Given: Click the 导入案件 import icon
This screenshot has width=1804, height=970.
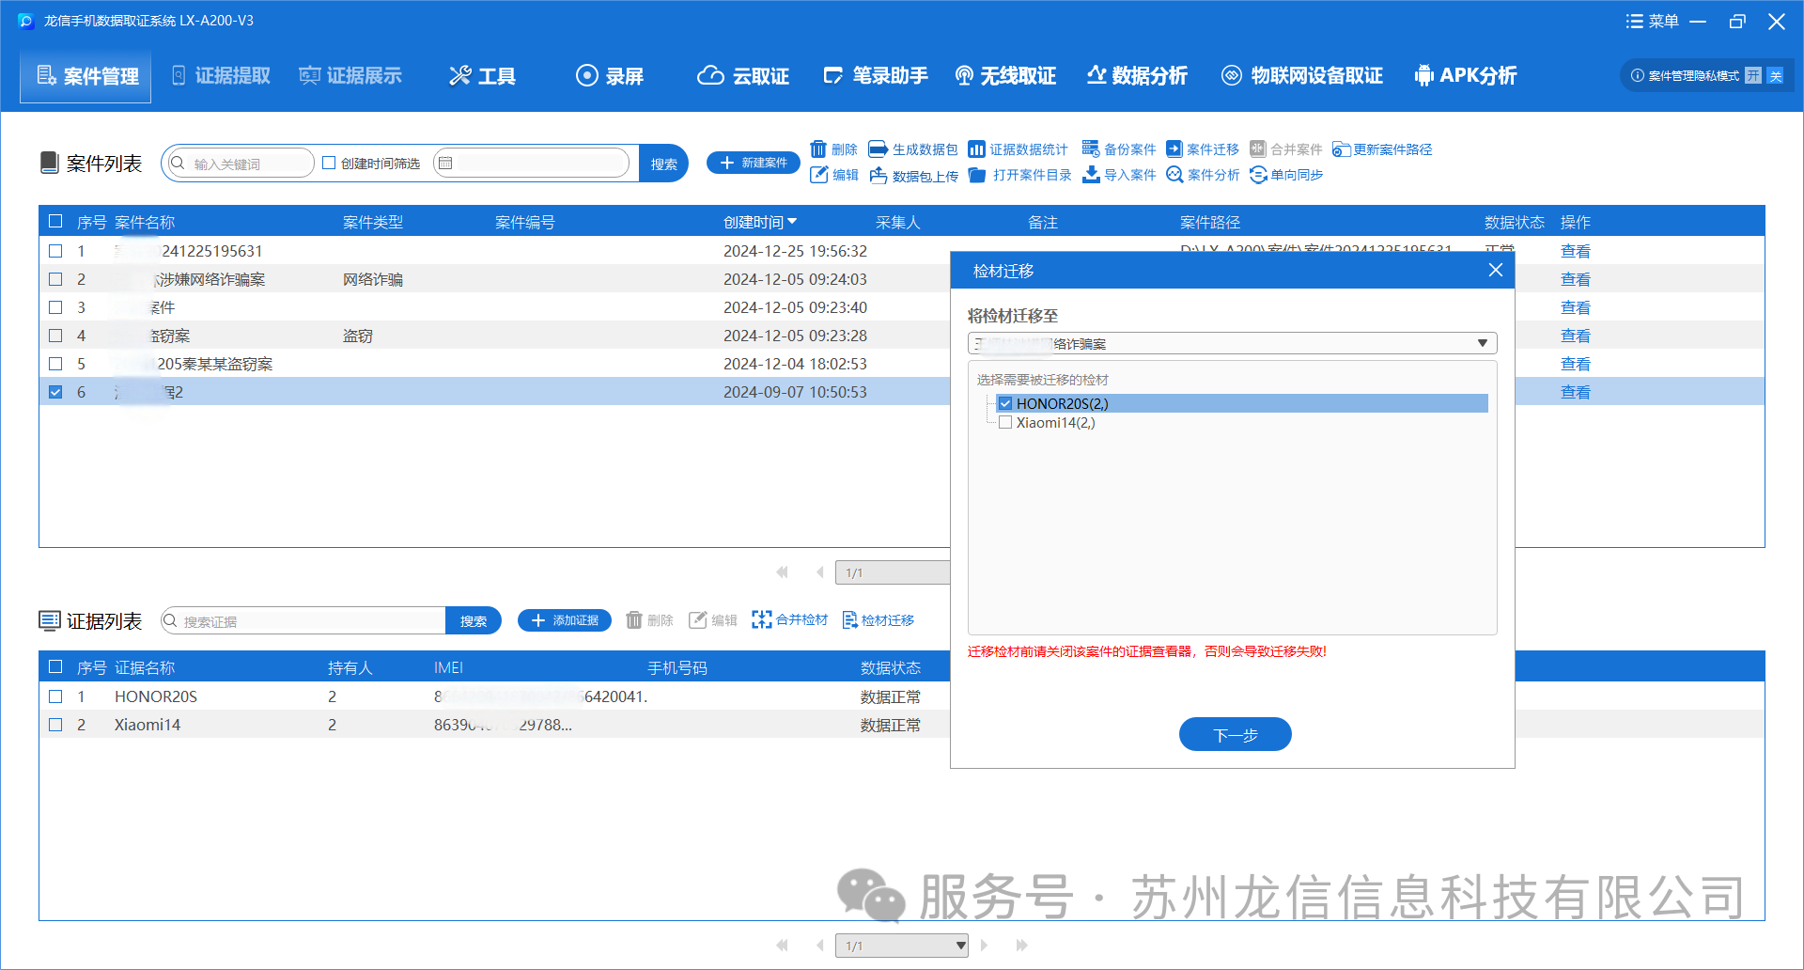Looking at the screenshot, I should pyautogui.click(x=1091, y=175).
